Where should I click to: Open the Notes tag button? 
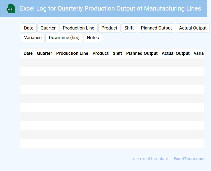(93, 38)
